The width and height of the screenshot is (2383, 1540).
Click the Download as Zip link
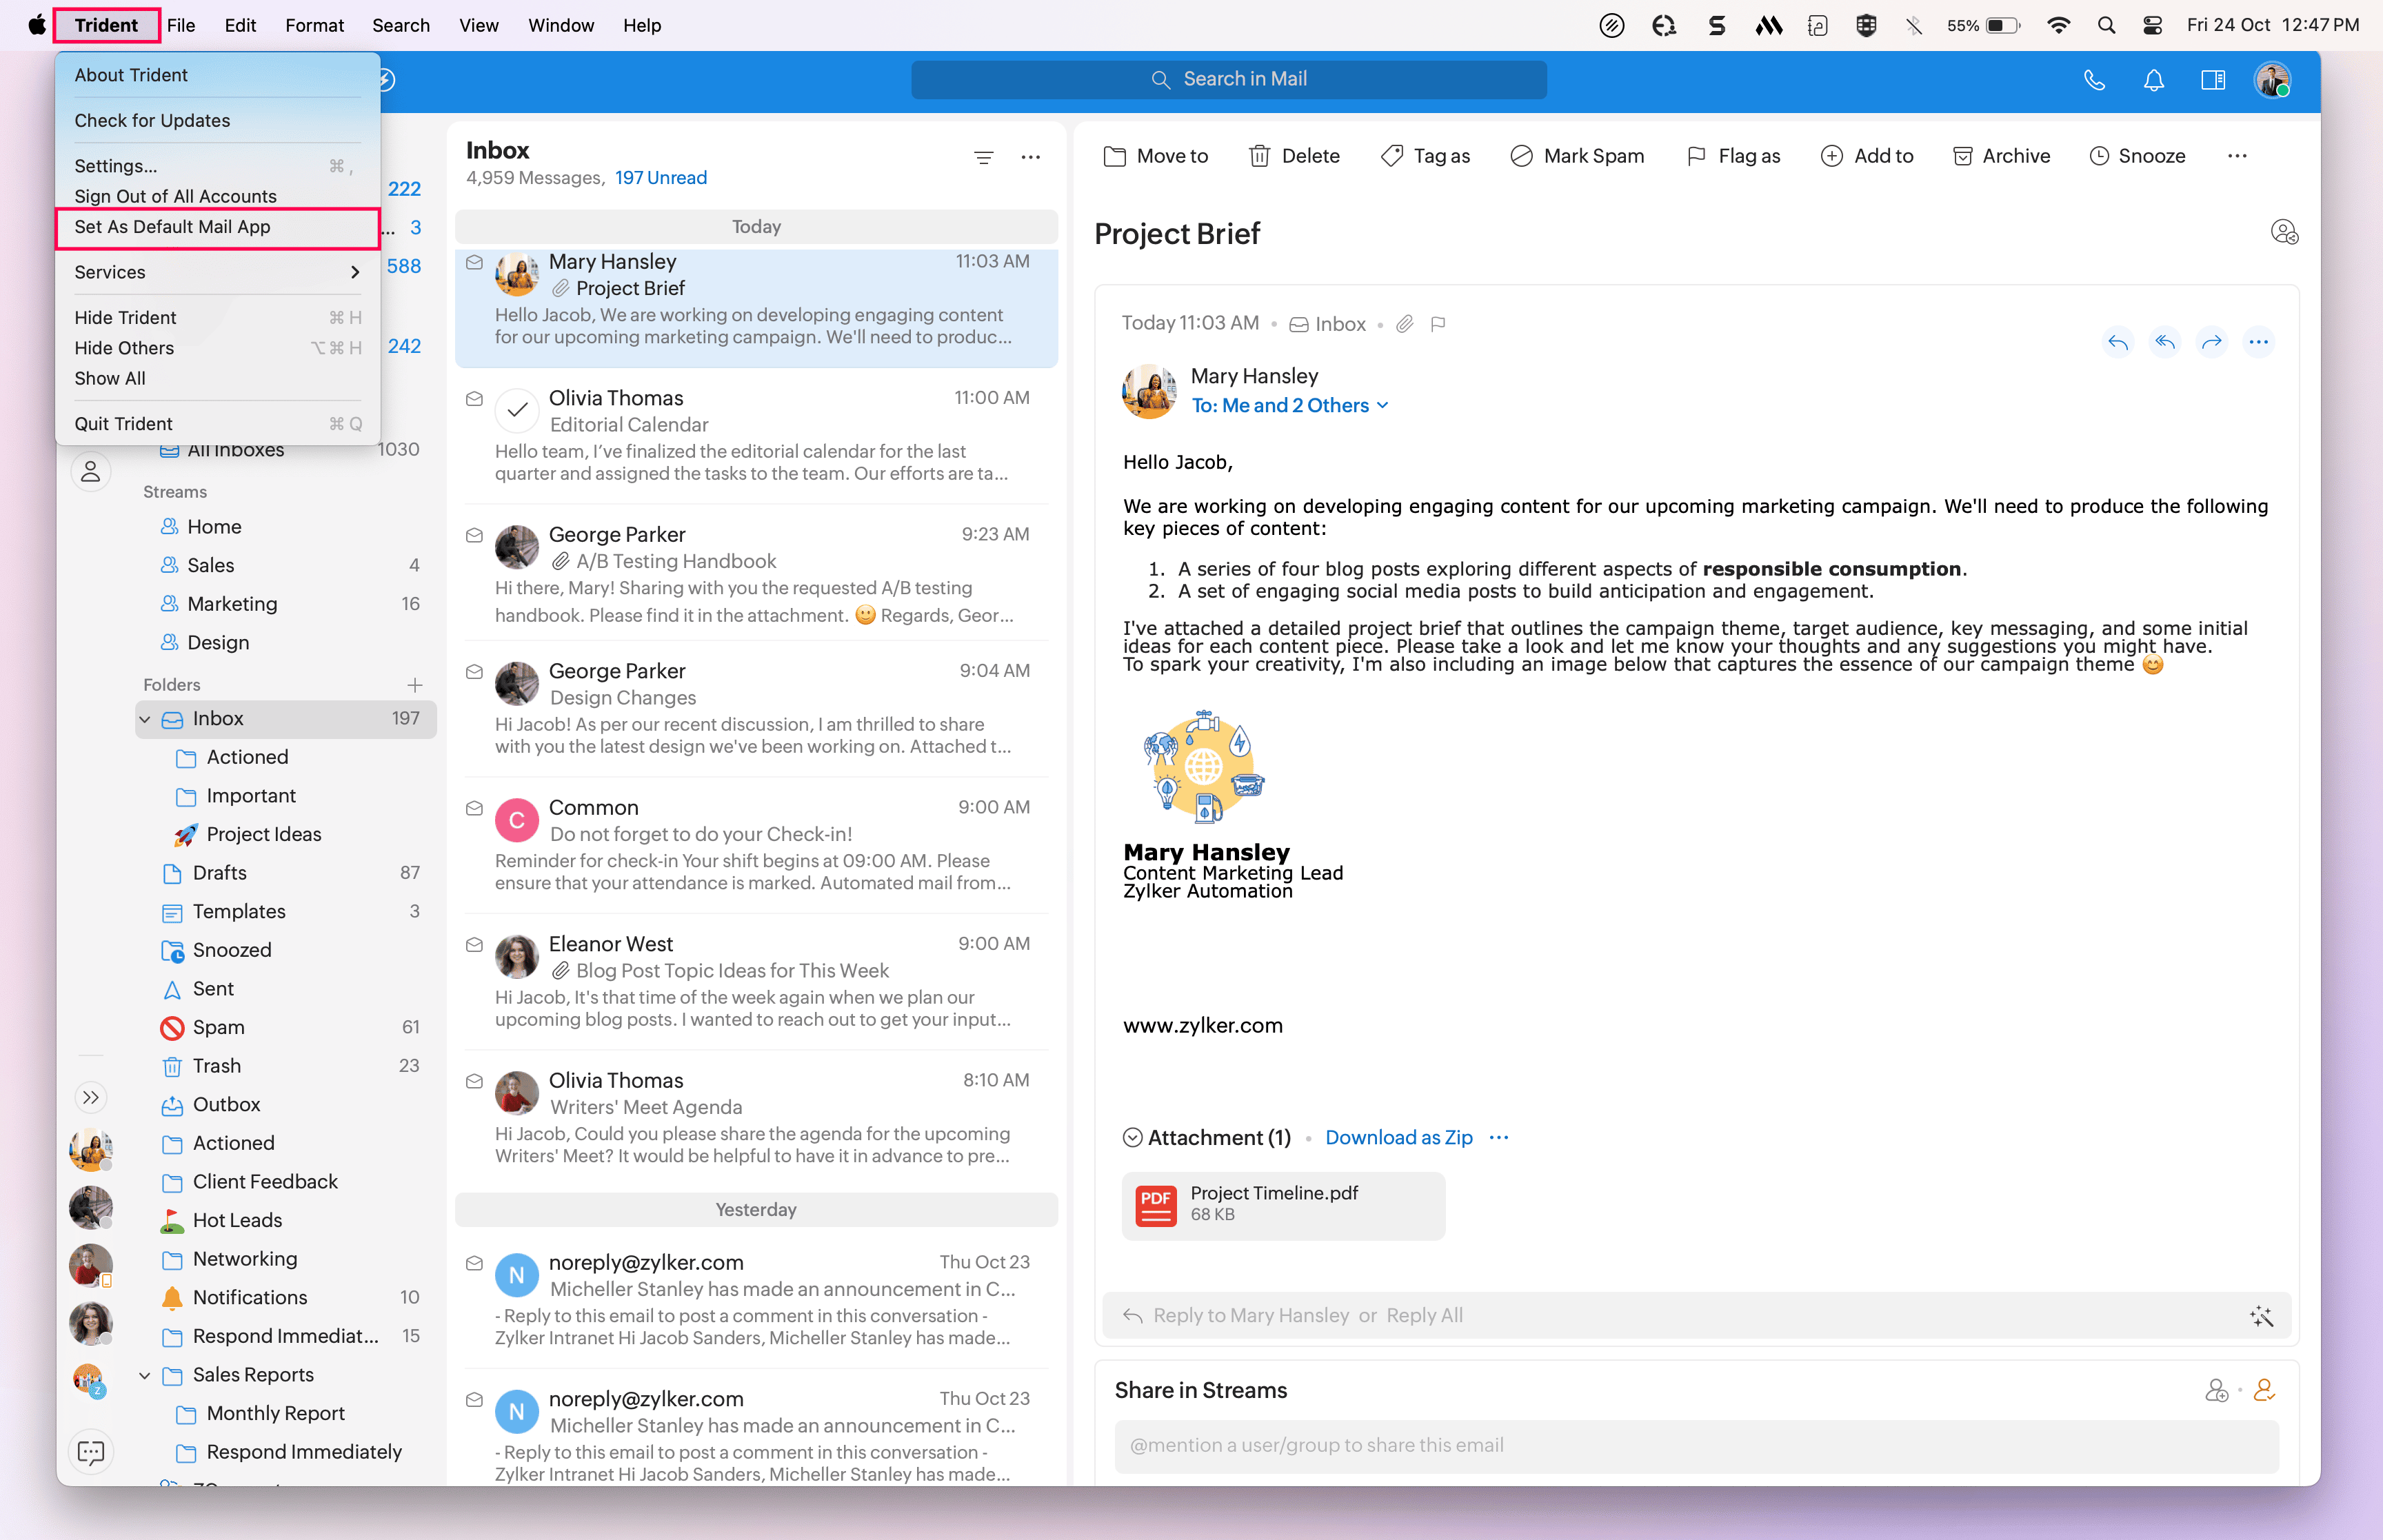(x=1398, y=1138)
